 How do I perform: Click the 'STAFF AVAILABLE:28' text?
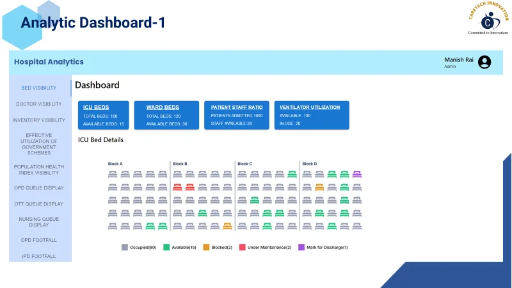pyautogui.click(x=232, y=124)
